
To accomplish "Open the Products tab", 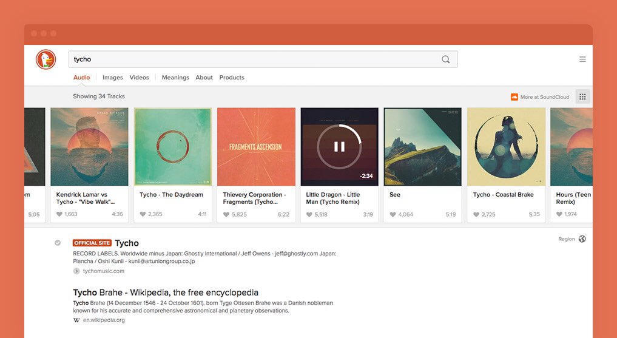I will (x=232, y=78).
